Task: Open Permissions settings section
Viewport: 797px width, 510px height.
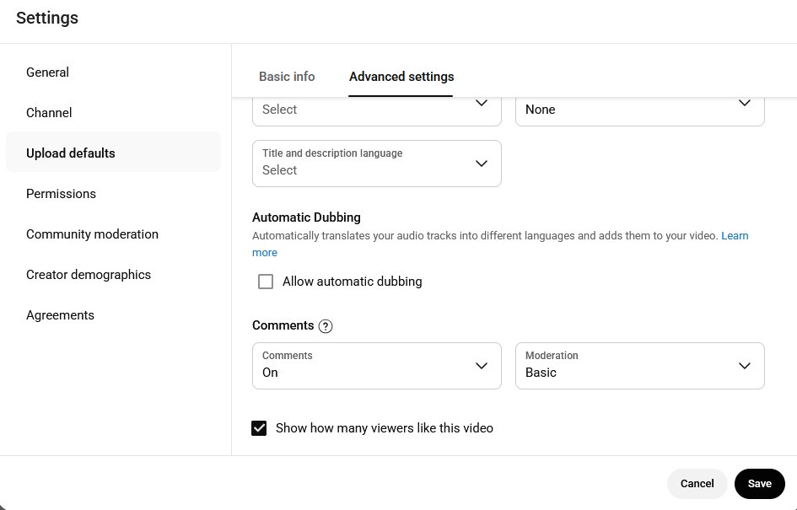Action: coord(61,194)
